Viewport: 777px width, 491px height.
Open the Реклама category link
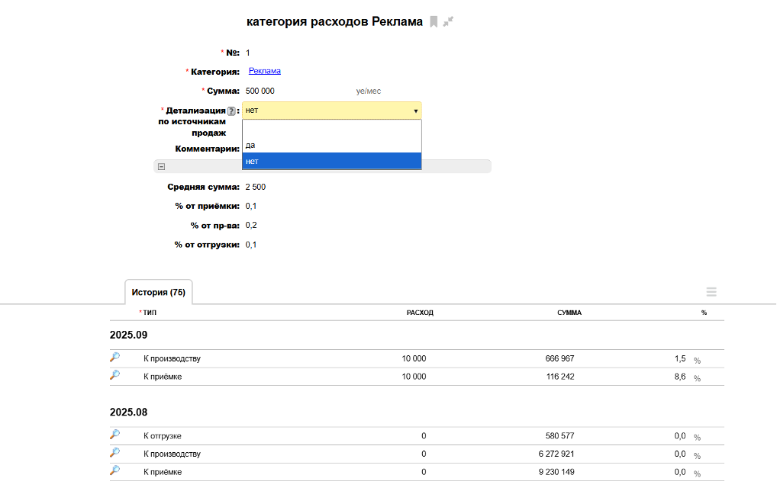point(264,71)
